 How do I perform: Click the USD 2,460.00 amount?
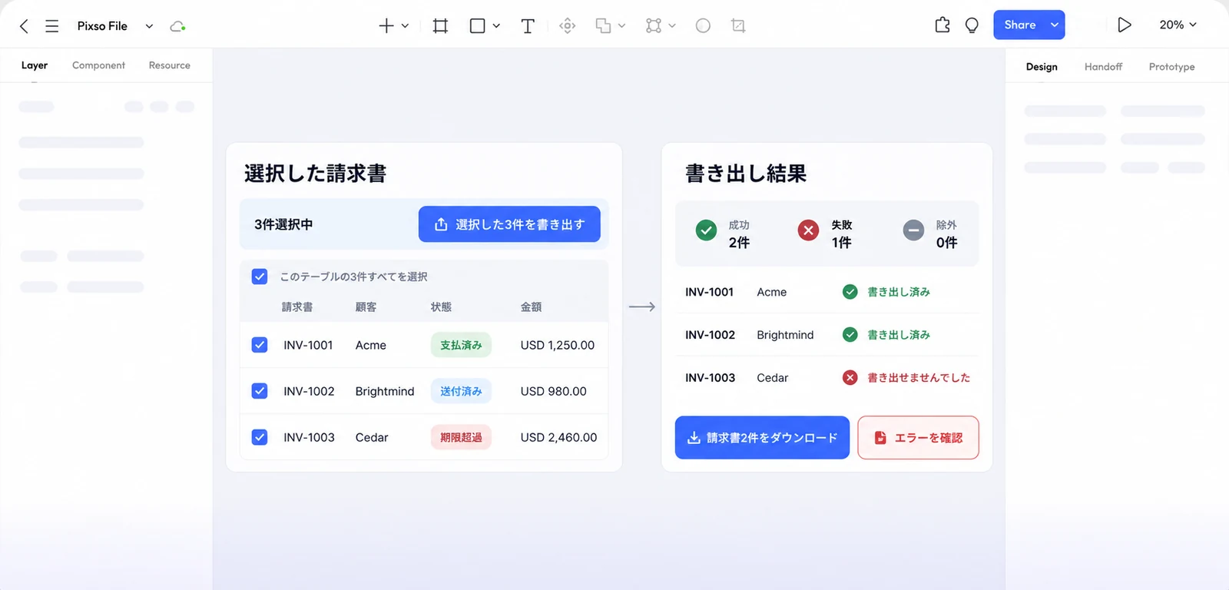558,437
